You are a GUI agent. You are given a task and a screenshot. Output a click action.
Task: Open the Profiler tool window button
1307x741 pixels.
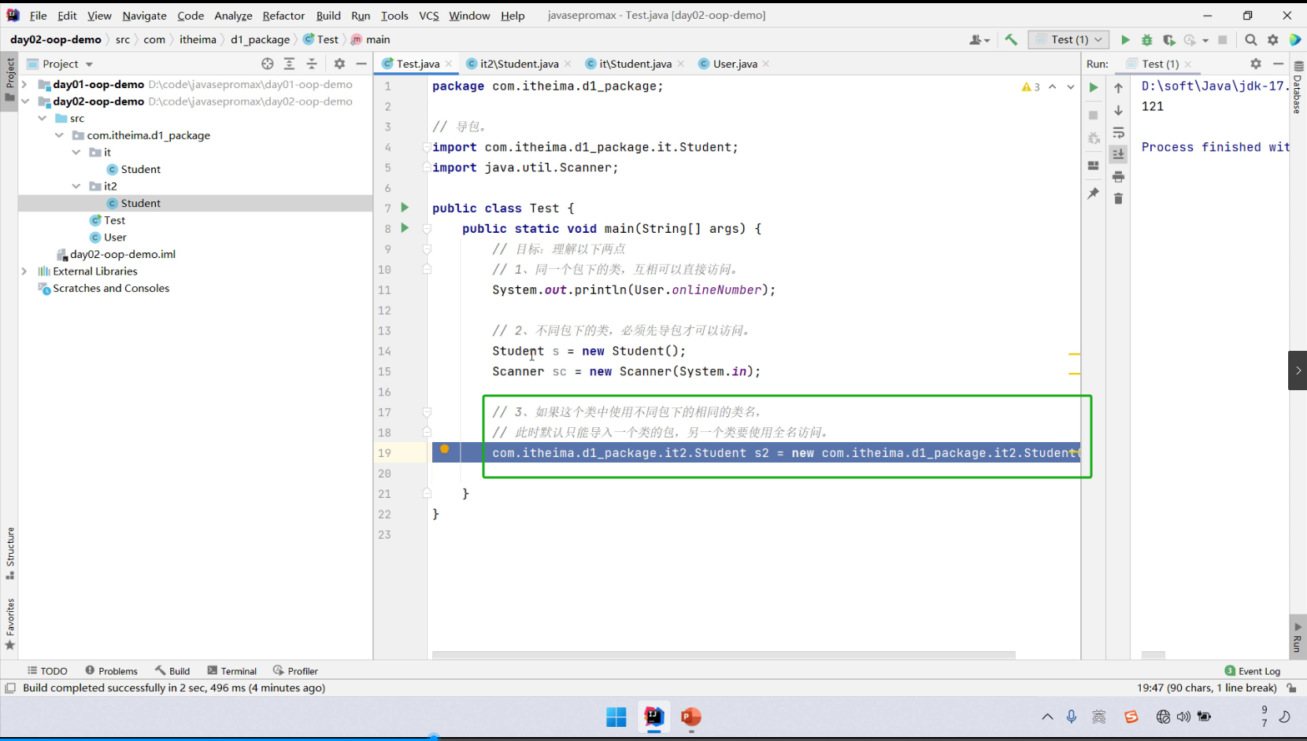point(295,671)
